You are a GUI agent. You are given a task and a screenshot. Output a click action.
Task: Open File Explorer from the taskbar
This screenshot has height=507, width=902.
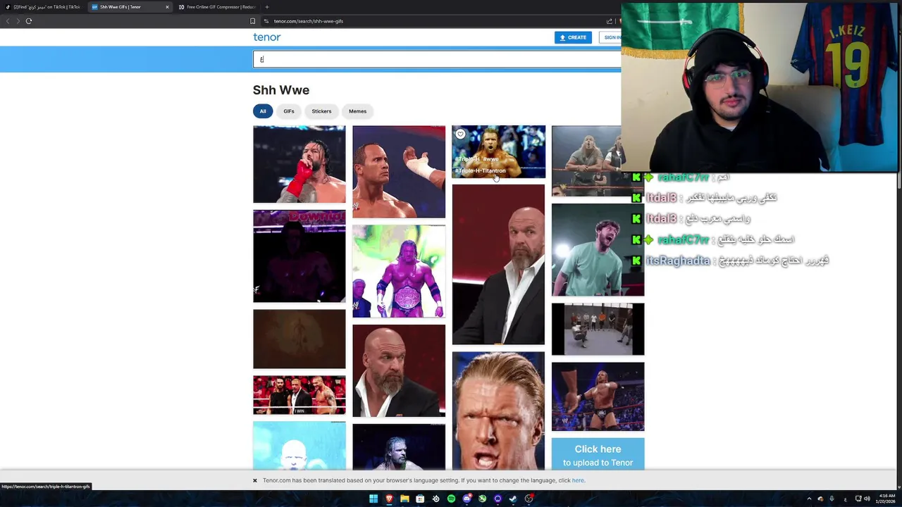click(404, 499)
